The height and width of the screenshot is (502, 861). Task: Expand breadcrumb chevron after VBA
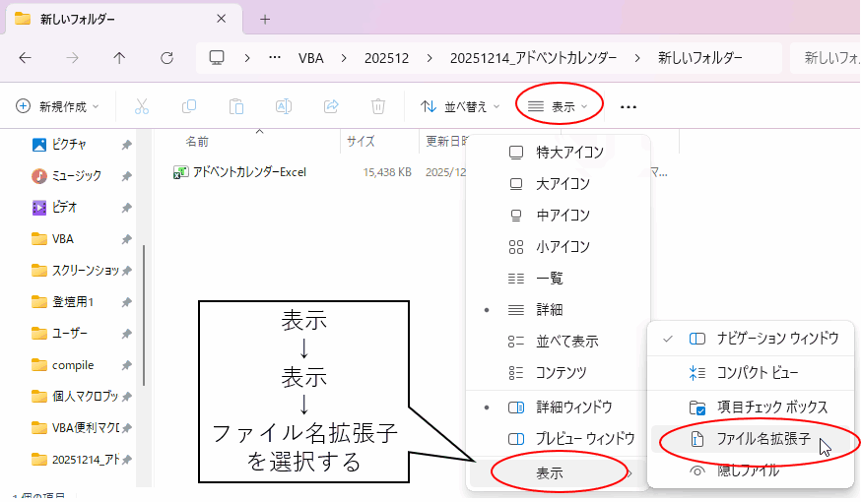(x=344, y=58)
